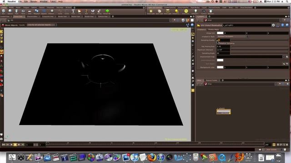291x163 pixels.
Task: Click Background Color swatch
Action: (220, 67)
